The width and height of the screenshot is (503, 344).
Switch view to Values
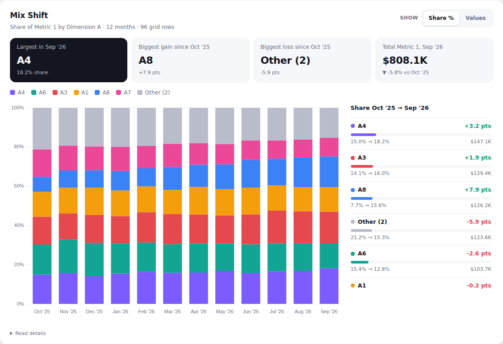click(x=475, y=18)
